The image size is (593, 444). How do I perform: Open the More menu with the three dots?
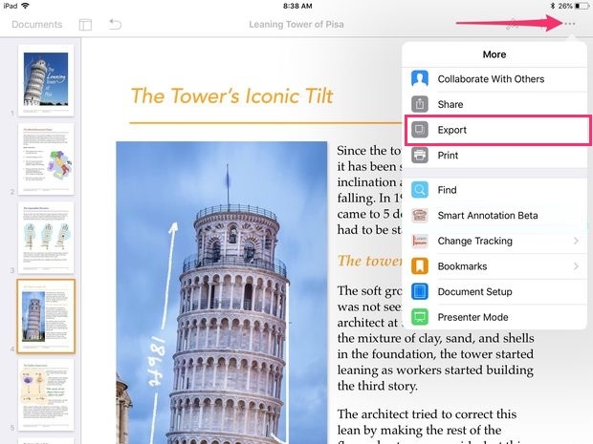pos(569,24)
